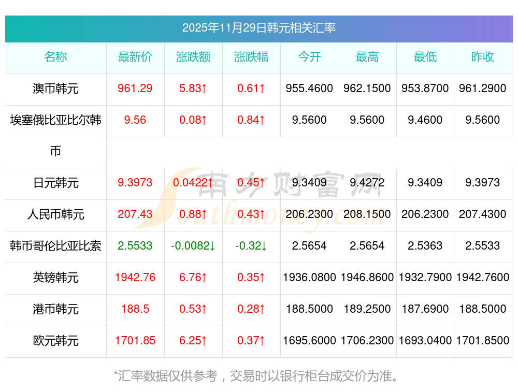
Task: Click the 韩币哥伦比亚比索 row name
Action: click(55, 246)
